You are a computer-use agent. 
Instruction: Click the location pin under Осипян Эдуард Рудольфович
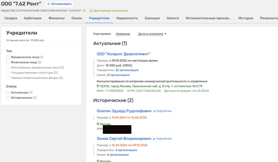click(x=98, y=124)
